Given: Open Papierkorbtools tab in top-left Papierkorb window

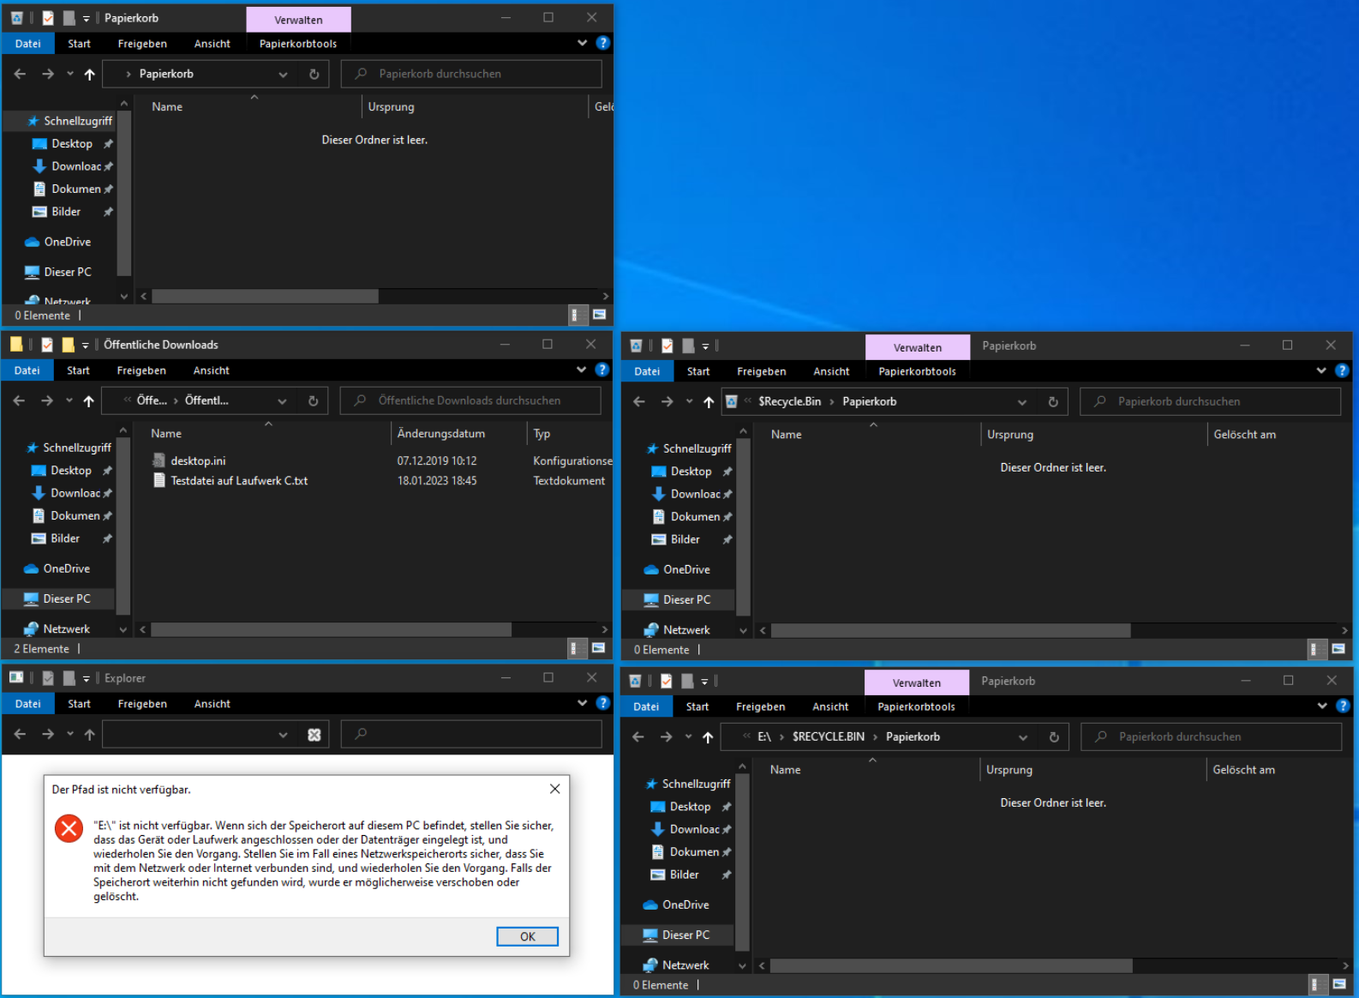Looking at the screenshot, I should click(x=298, y=44).
